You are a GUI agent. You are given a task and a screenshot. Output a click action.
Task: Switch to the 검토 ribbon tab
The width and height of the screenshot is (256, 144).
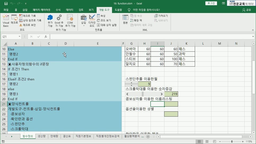pyautogui.click(x=81, y=10)
